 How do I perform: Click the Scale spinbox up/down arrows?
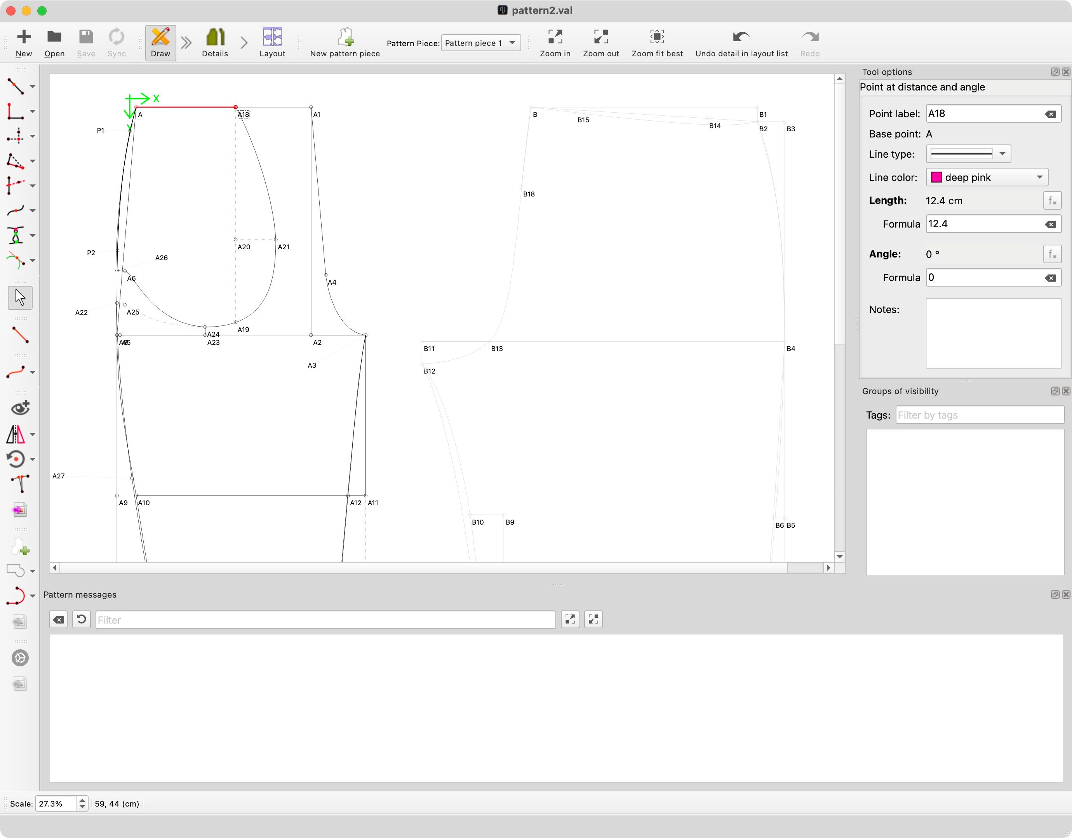[x=82, y=804]
